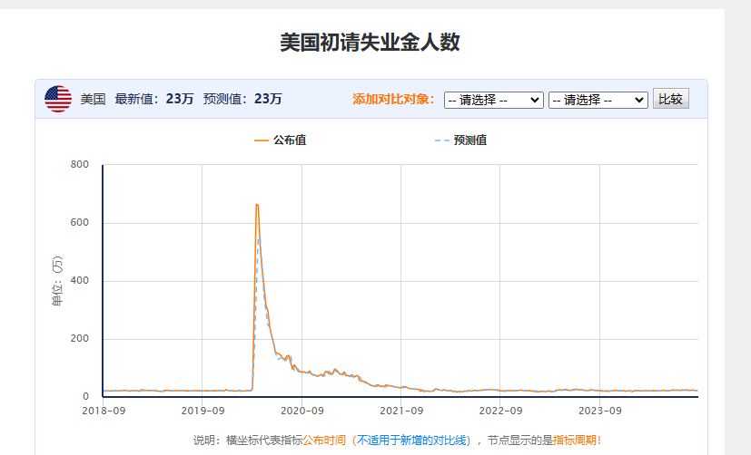The width and height of the screenshot is (751, 455).
Task: Click the United States flag icon
Action: pos(58,99)
